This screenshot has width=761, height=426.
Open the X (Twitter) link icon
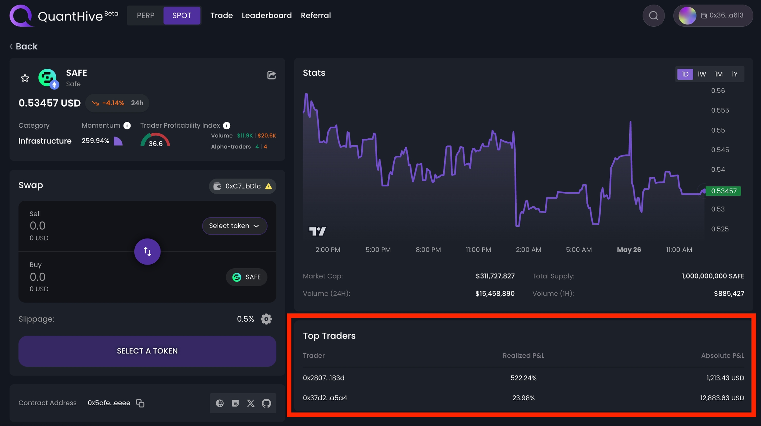[x=251, y=403]
